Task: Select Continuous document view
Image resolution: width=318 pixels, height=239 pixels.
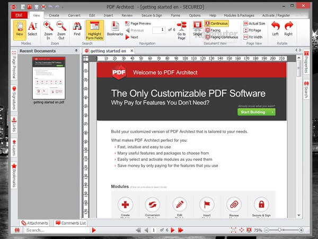Action: 217,23
